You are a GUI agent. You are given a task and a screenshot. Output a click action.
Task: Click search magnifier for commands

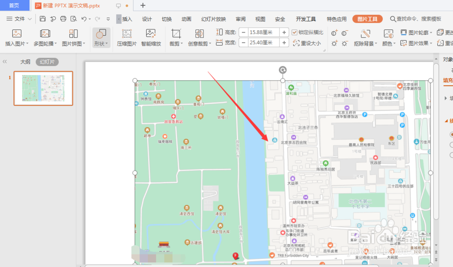point(393,19)
